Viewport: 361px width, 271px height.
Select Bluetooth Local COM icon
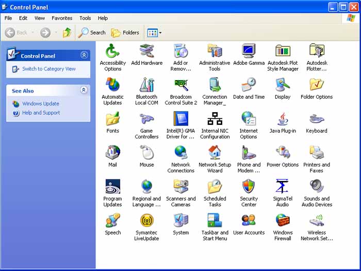click(146, 84)
